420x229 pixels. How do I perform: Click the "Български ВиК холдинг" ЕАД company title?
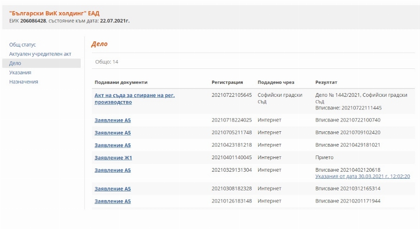54,13
